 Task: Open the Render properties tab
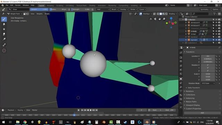click(181, 58)
